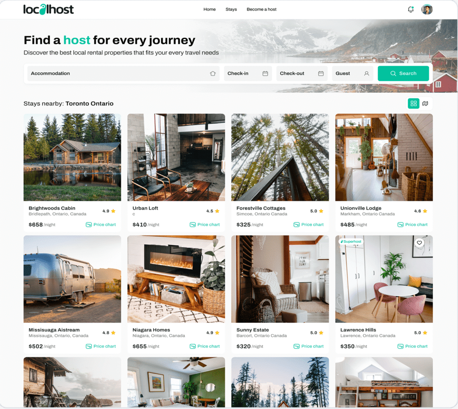Open the Guest selector
458x409 pixels.
[353, 73]
